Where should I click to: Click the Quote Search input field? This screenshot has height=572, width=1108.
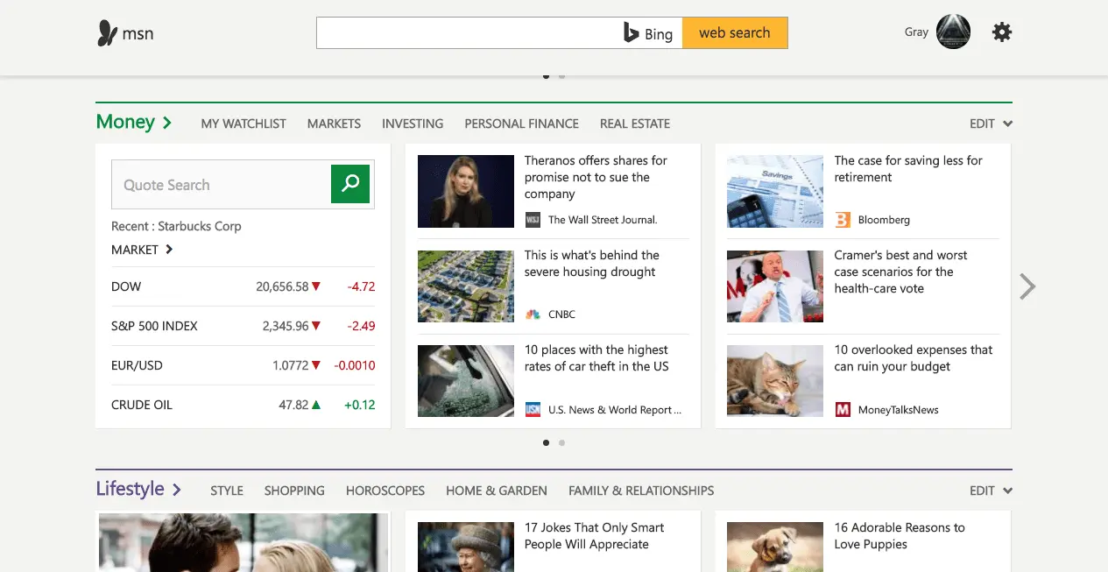(x=221, y=185)
